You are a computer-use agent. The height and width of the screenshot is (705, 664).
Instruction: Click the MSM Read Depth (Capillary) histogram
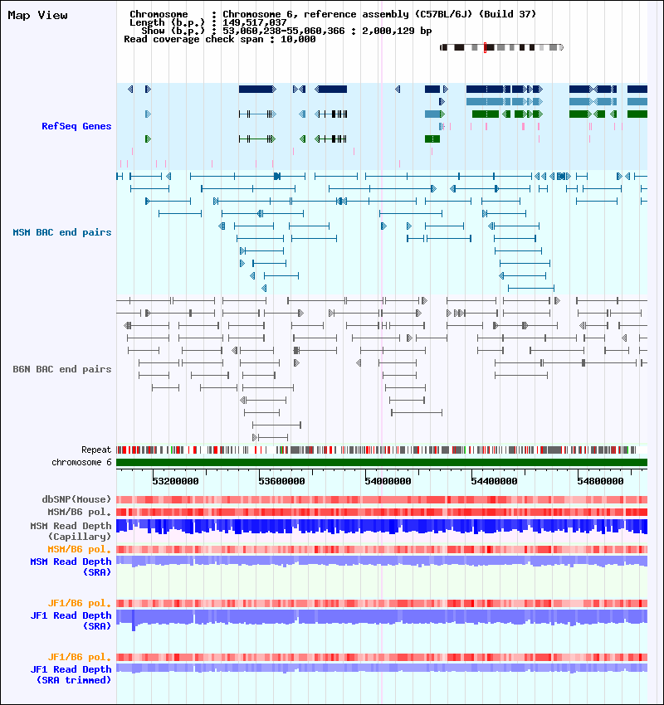[382, 527]
